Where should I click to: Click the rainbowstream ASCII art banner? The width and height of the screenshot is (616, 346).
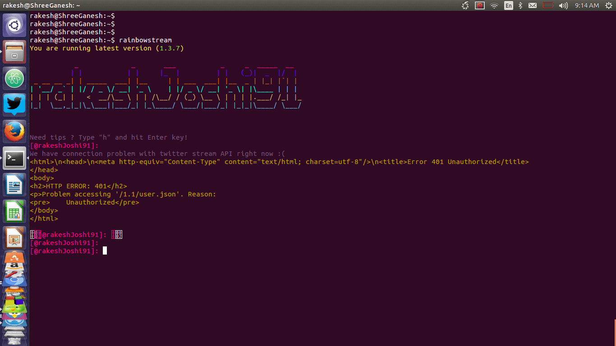165,87
